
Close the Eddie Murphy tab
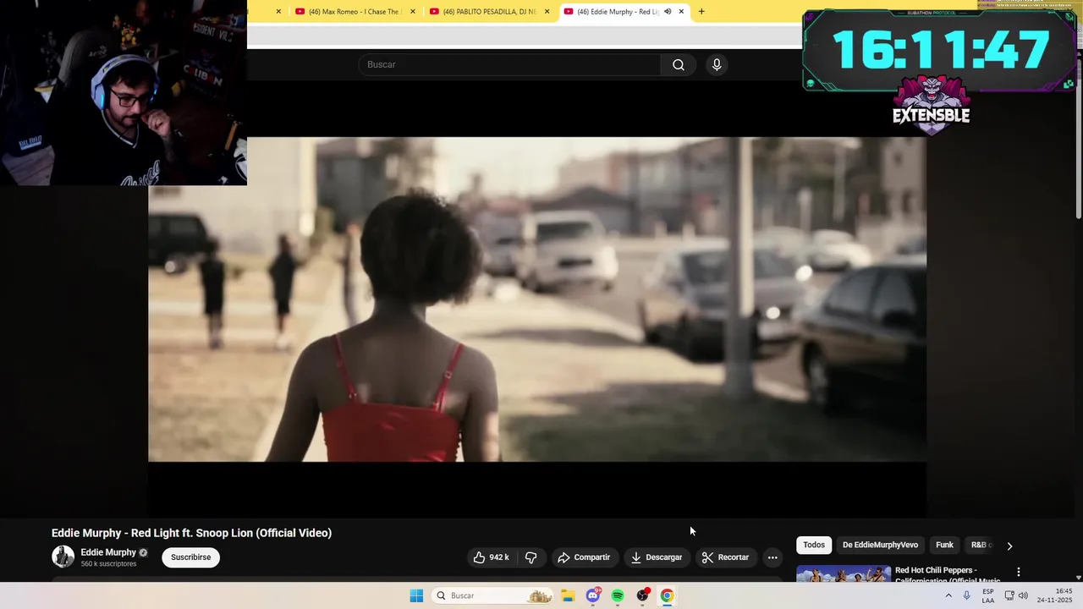click(x=681, y=12)
